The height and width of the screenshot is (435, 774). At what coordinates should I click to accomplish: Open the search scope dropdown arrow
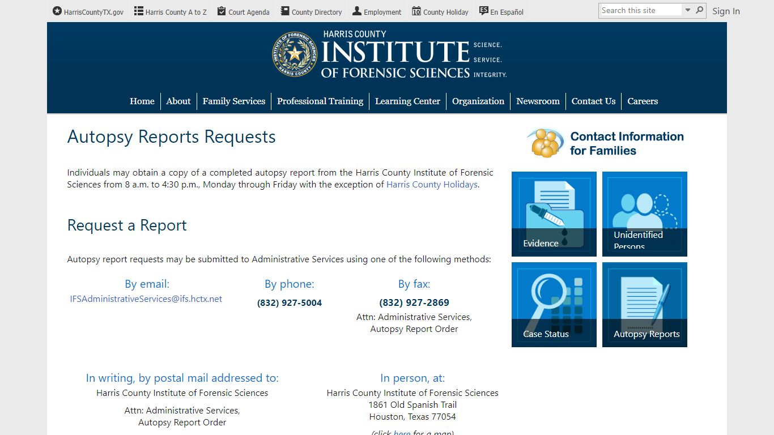pos(688,10)
